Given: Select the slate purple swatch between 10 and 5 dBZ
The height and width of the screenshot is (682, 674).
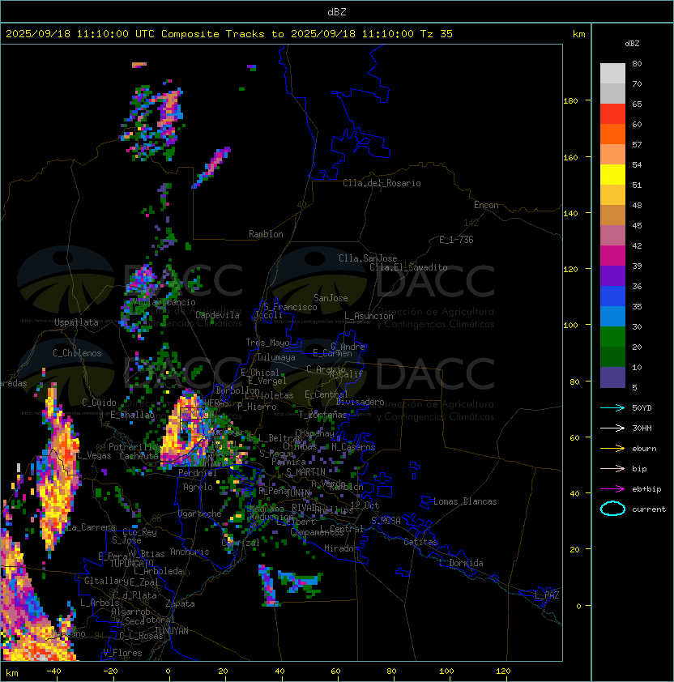Looking at the screenshot, I should (x=612, y=377).
